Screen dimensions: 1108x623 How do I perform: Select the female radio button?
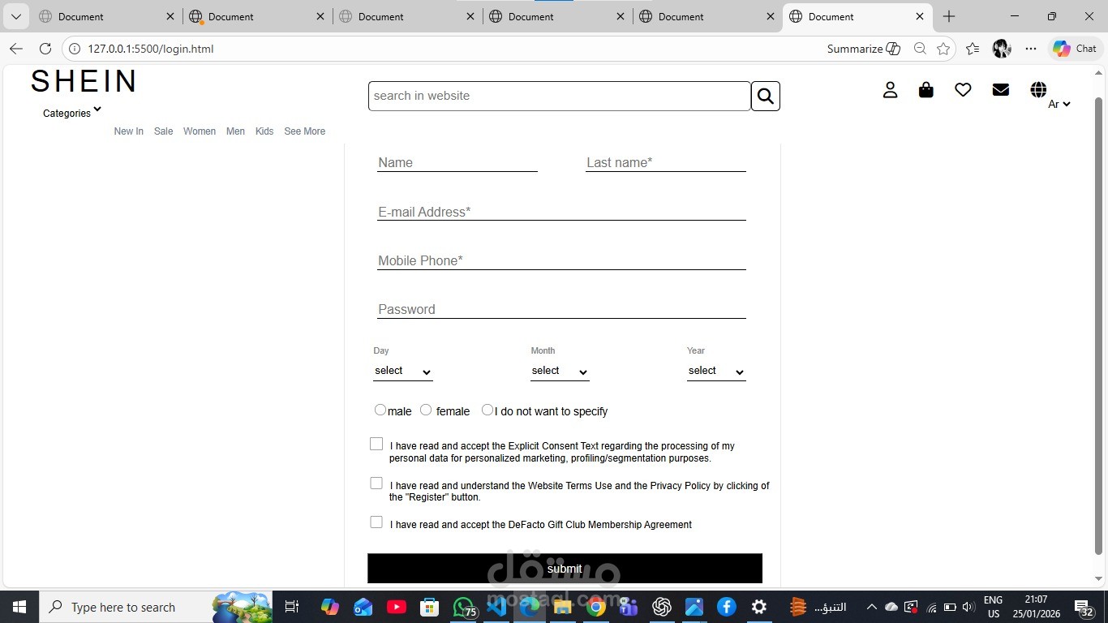tap(426, 410)
